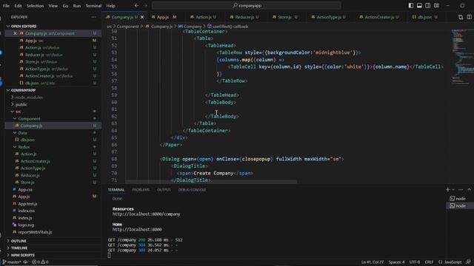This screenshot has height=266, width=474.
Task: Open the Edit menu
Action: pyautogui.click(x=18, y=6)
